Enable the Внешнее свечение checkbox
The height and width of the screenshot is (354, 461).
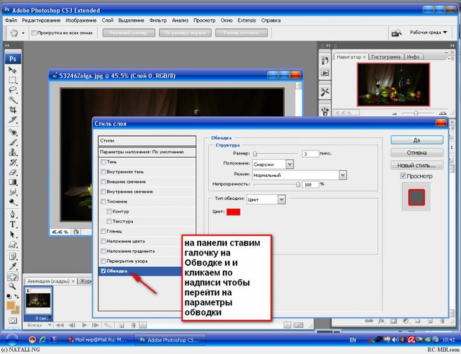pos(103,182)
